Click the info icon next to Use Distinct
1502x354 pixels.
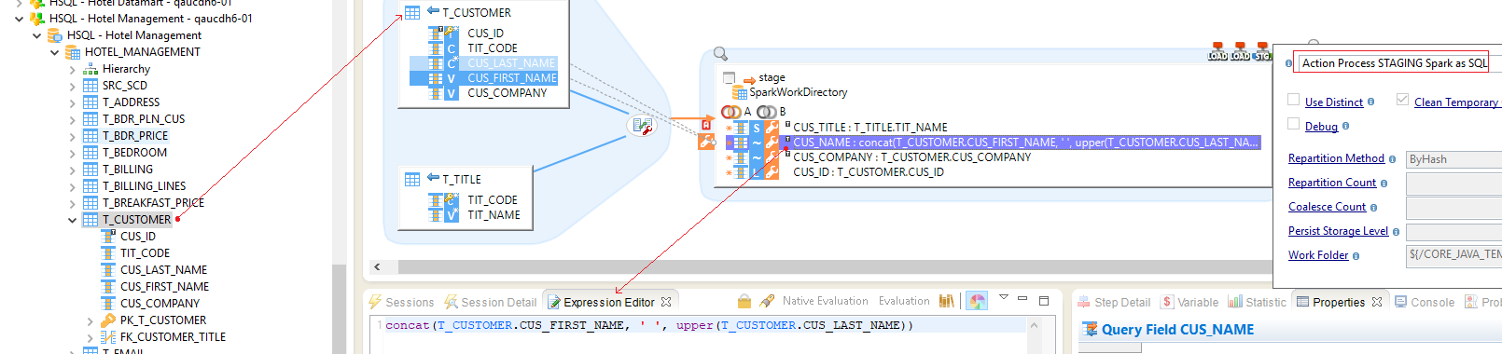(1370, 102)
